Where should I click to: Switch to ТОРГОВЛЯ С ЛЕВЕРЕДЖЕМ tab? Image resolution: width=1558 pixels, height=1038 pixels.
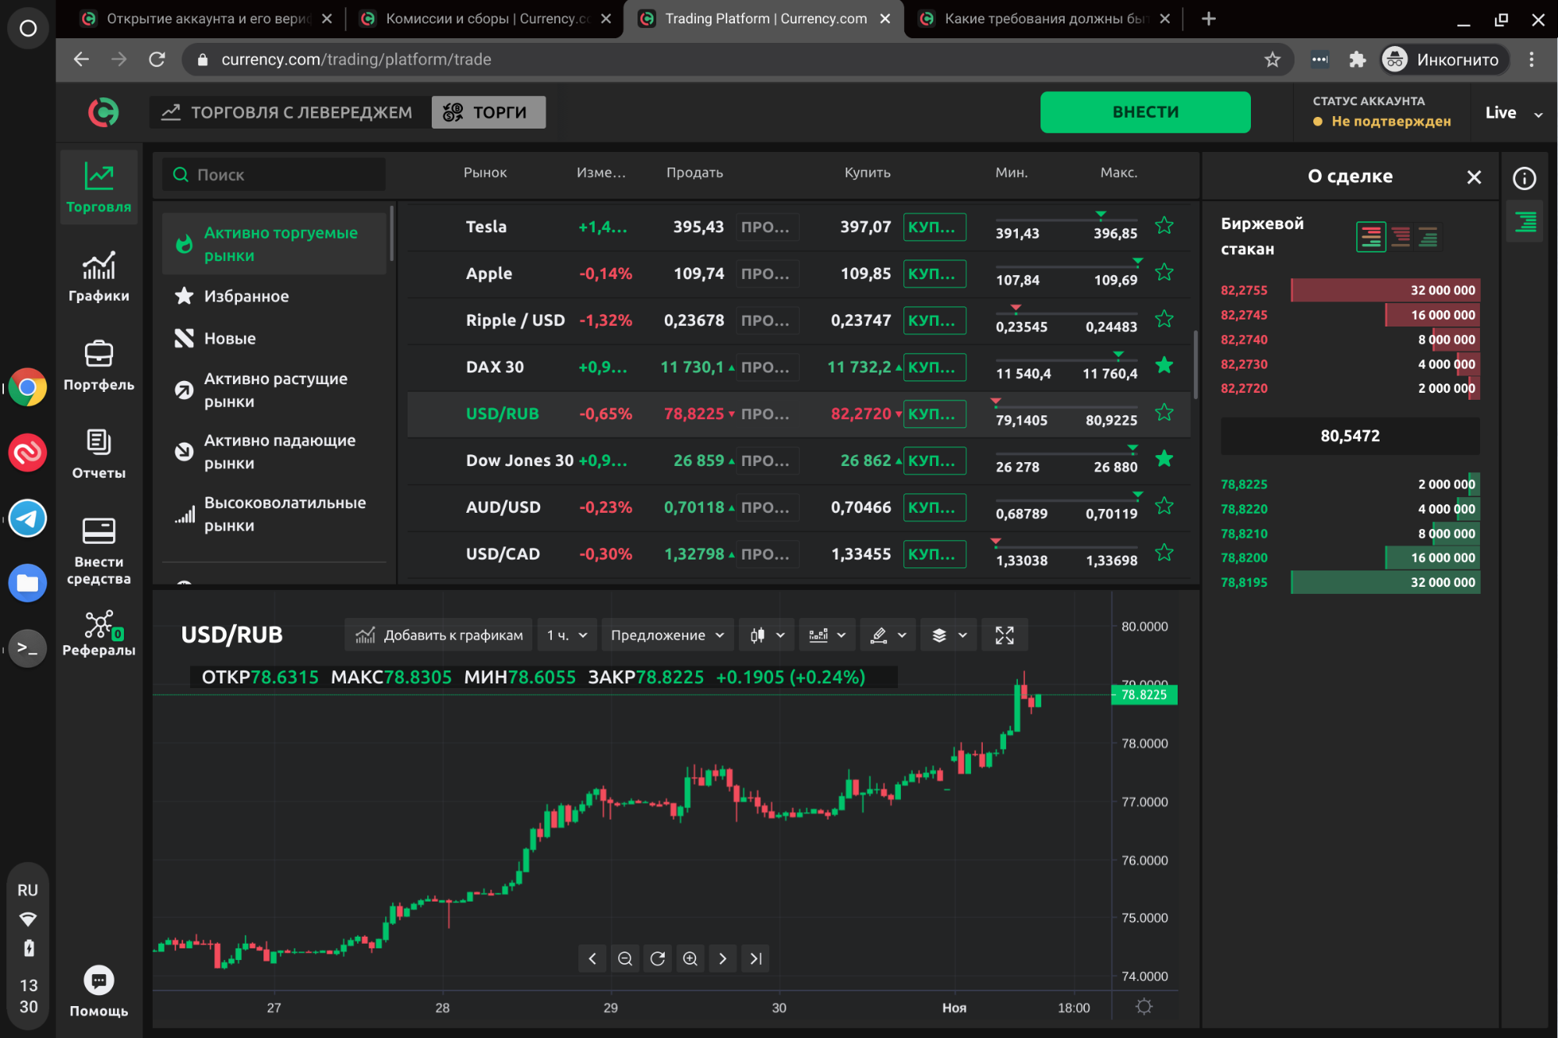288,112
